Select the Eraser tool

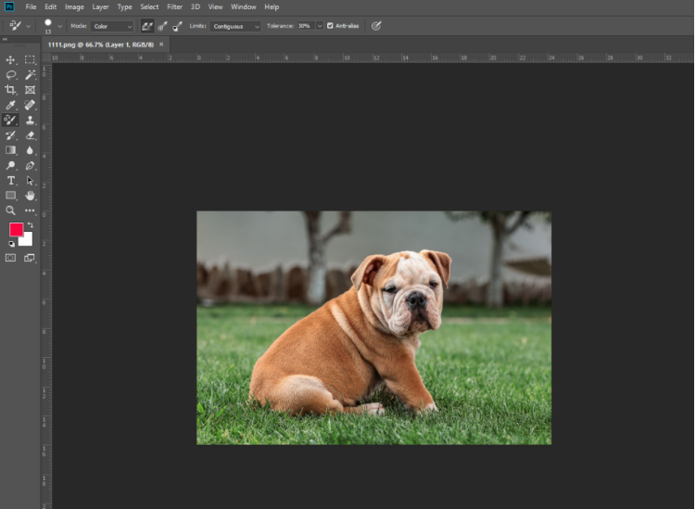[x=30, y=135]
